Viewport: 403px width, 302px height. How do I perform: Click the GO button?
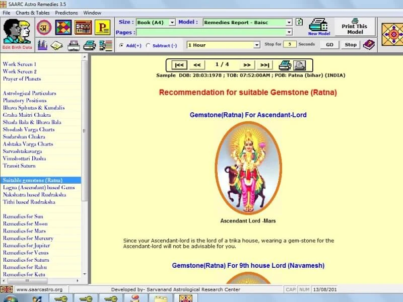pyautogui.click(x=329, y=45)
